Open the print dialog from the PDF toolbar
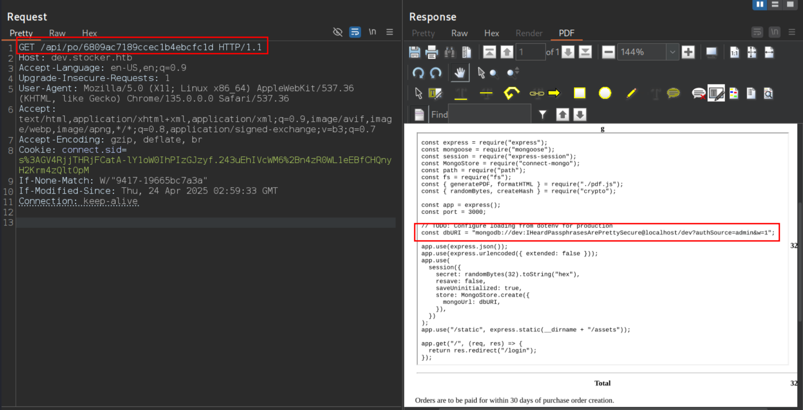This screenshot has height=410, width=803. [x=432, y=52]
